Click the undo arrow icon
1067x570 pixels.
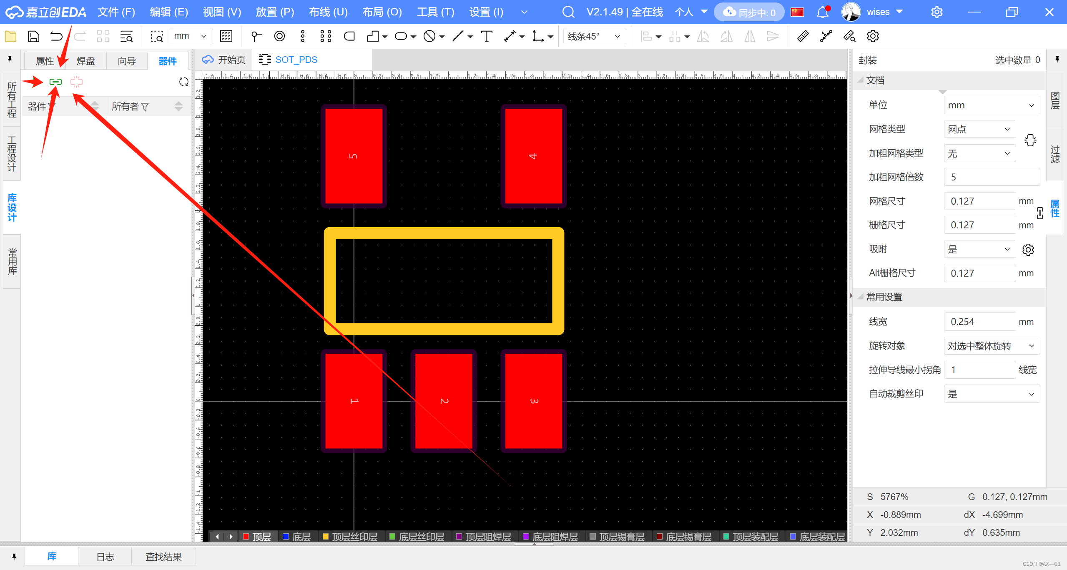[x=56, y=36]
